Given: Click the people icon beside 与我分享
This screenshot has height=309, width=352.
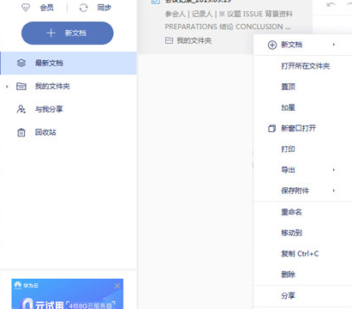Looking at the screenshot, I should 21,109.
